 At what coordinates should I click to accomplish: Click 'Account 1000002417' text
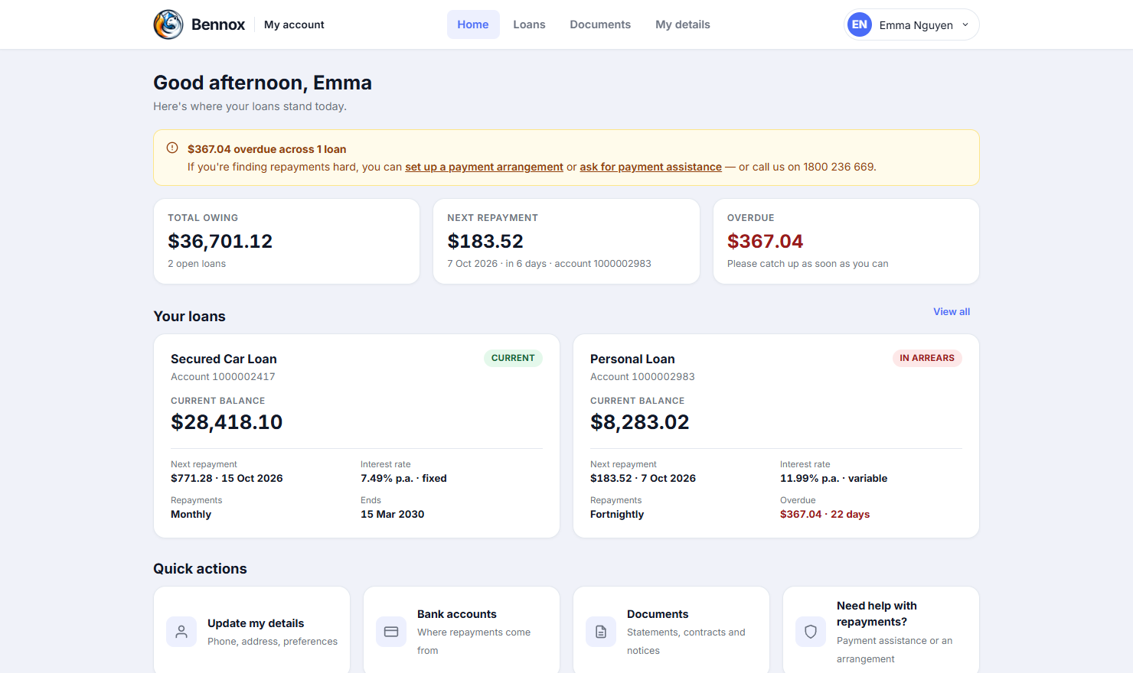(223, 376)
